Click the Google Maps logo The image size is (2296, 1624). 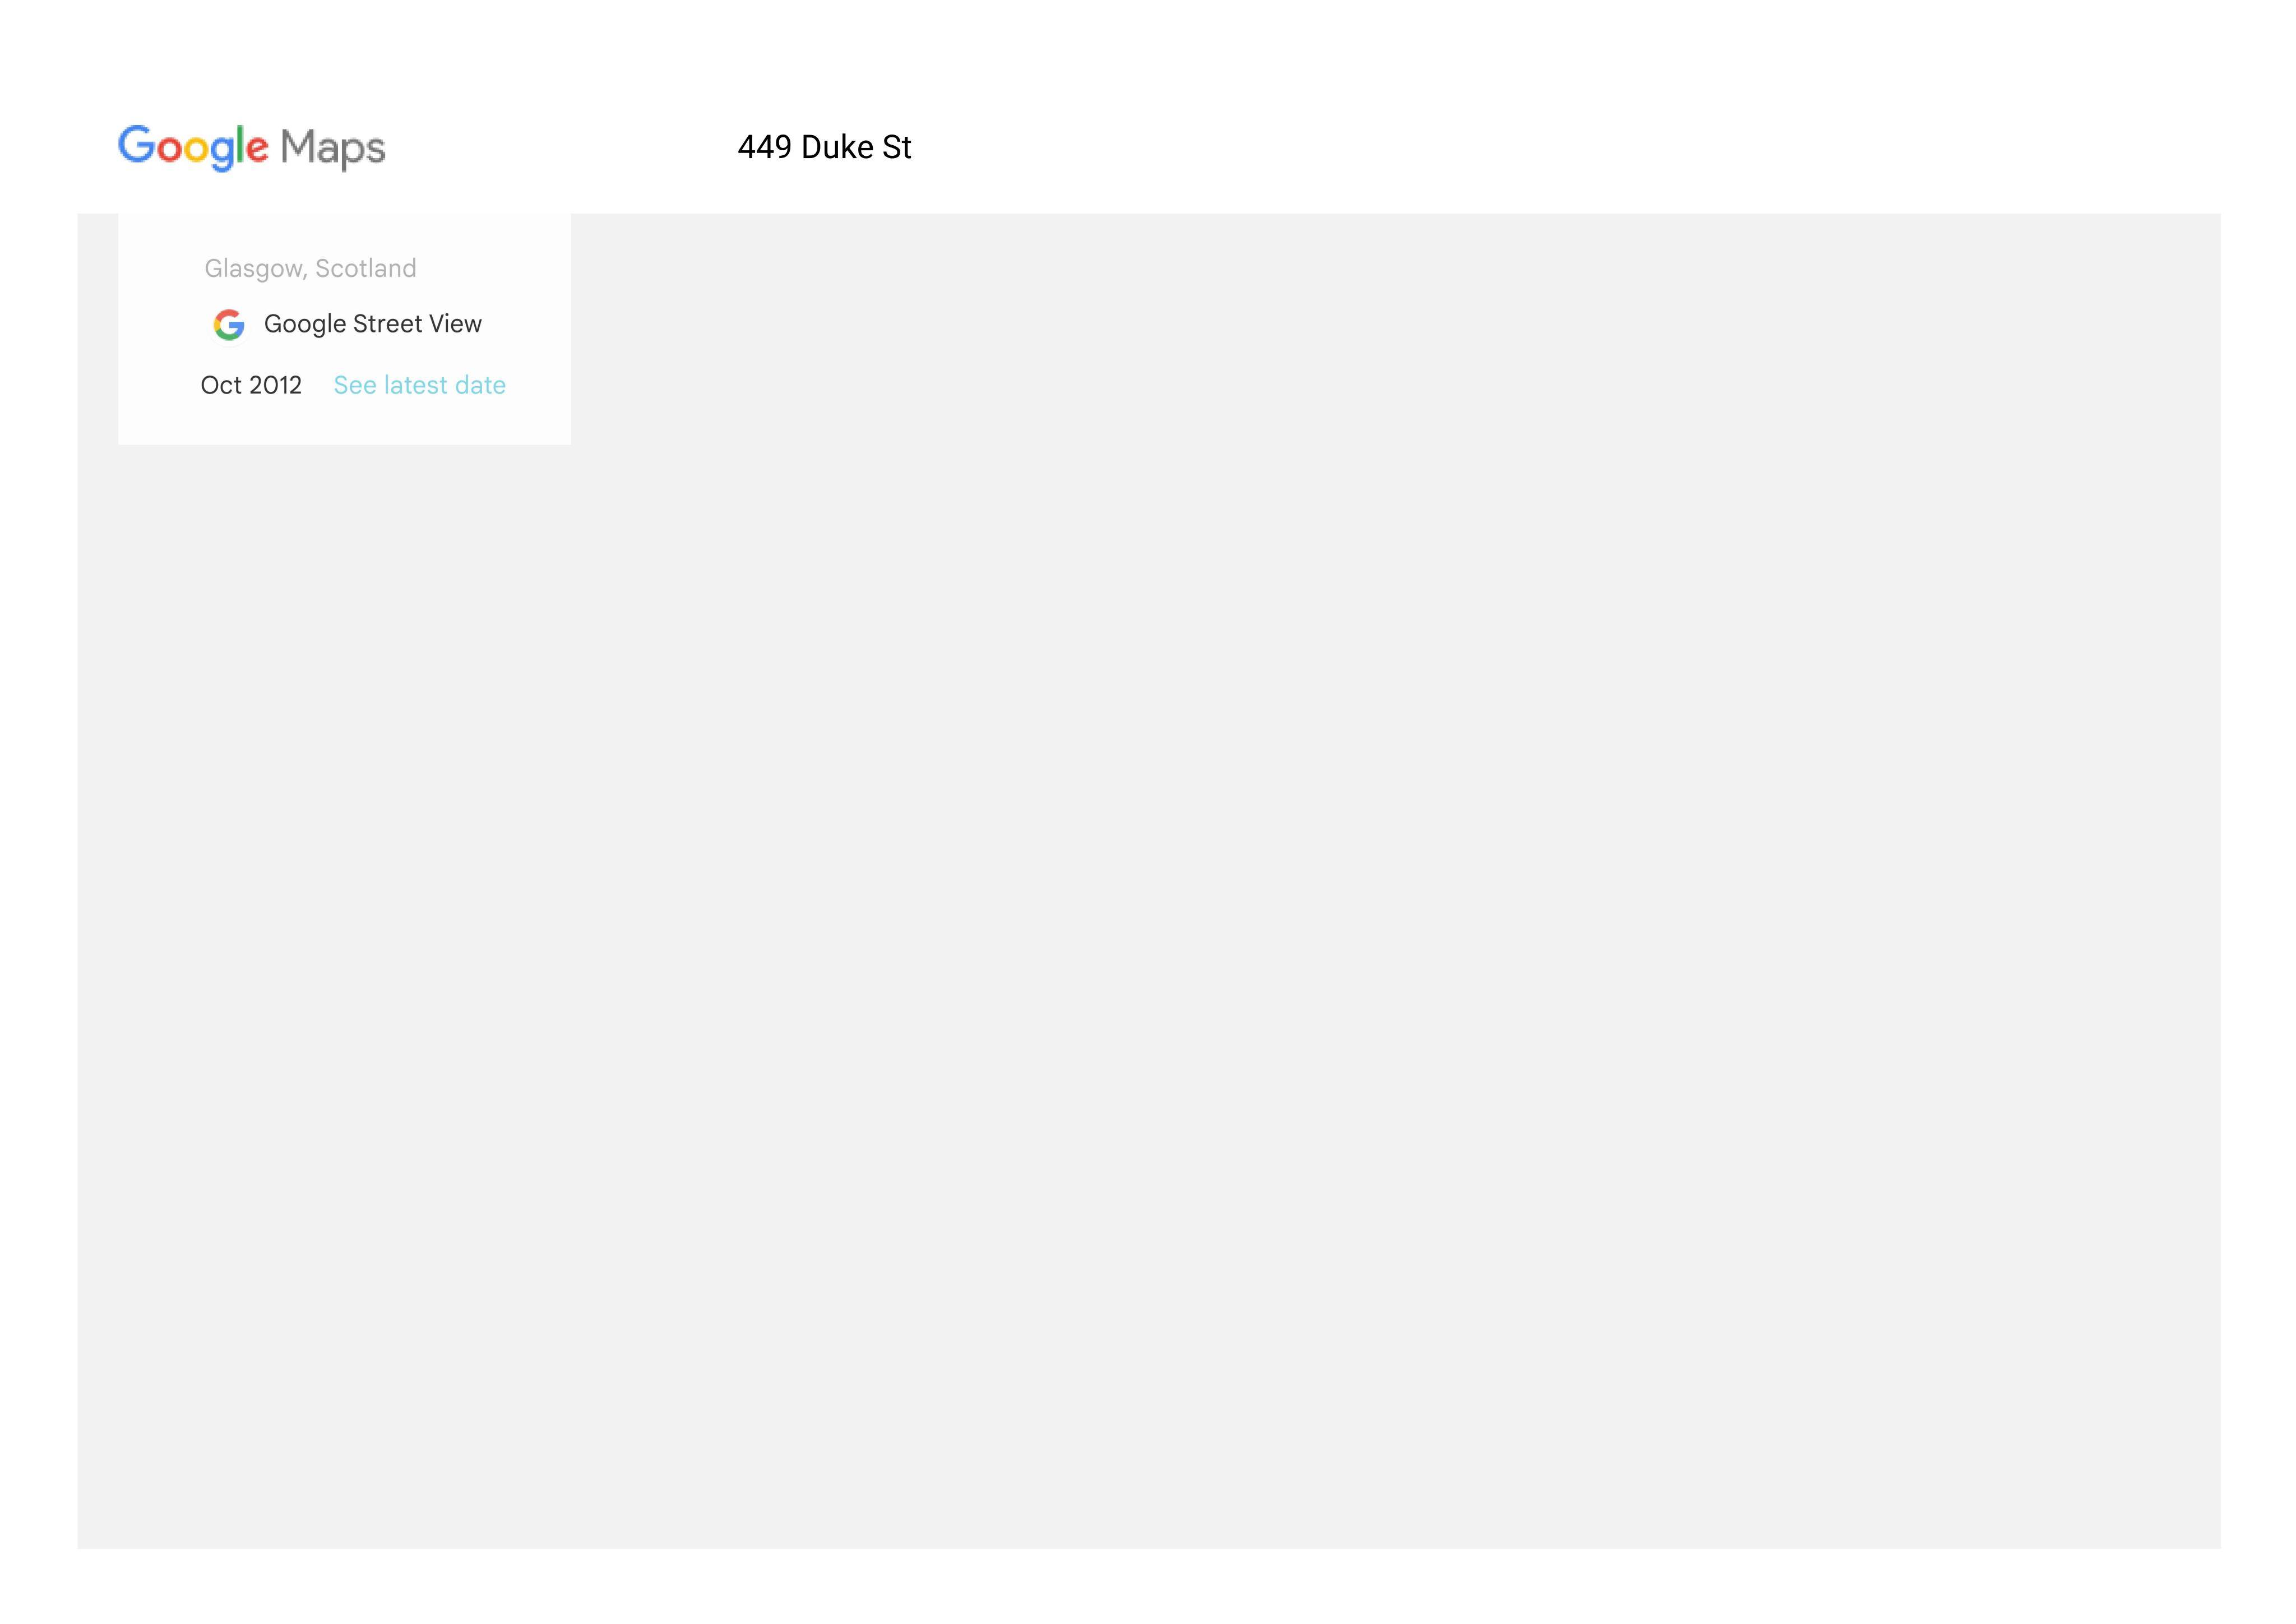pyautogui.click(x=252, y=147)
